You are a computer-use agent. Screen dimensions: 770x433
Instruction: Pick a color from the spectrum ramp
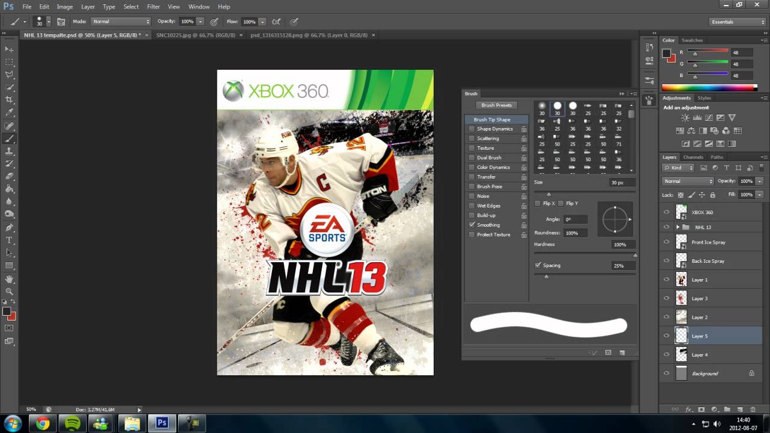tap(709, 87)
